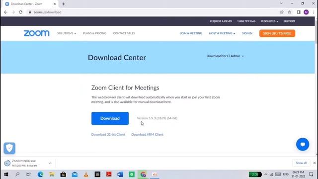318x179 pixels.
Task: Click the blue Download button
Action: (x=110, y=118)
